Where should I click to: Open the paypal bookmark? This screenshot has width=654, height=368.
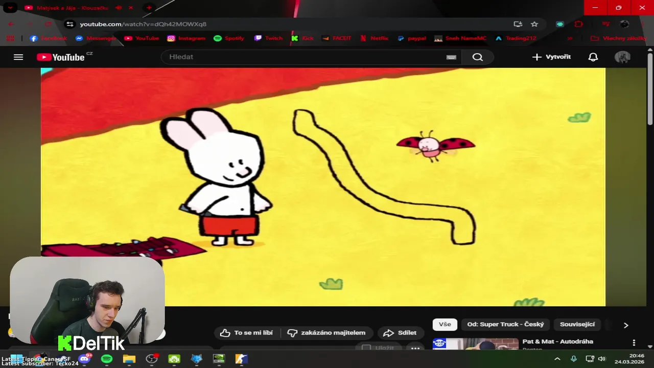pyautogui.click(x=412, y=38)
